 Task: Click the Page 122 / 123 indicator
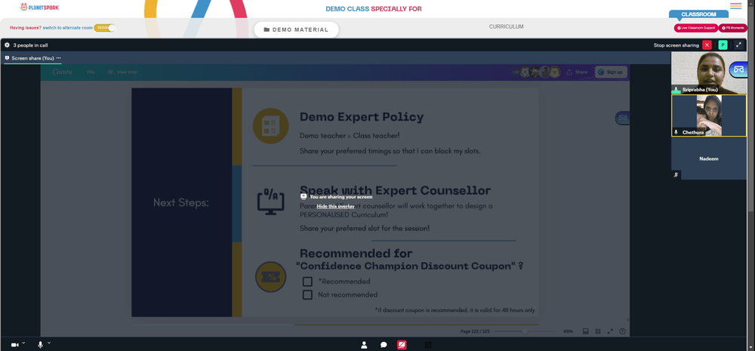tap(475, 331)
